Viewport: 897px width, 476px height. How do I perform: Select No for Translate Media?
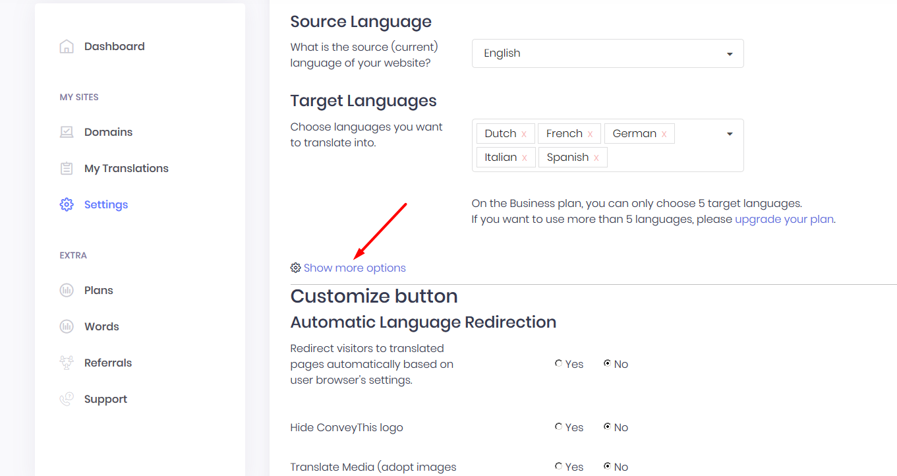click(x=607, y=466)
